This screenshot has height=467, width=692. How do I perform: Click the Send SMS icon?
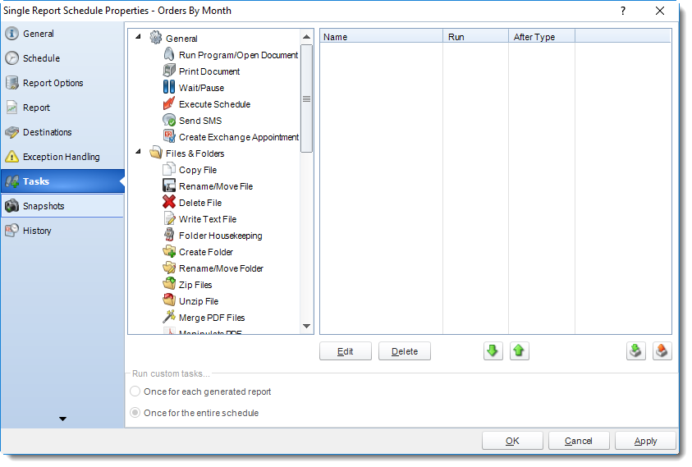[169, 120]
